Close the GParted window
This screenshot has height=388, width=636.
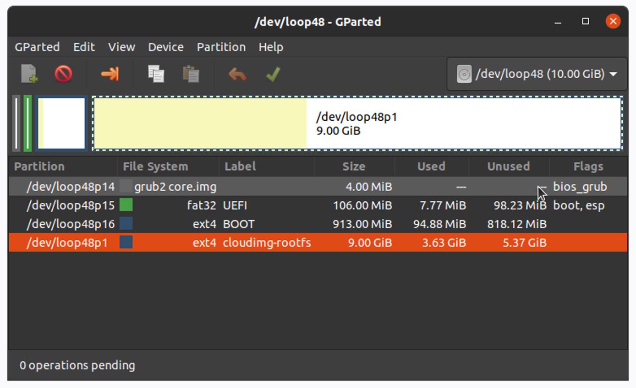[613, 21]
